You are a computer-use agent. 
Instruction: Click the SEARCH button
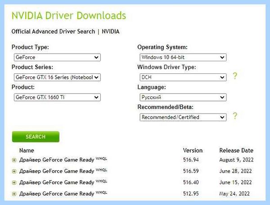pyautogui.click(x=36, y=137)
